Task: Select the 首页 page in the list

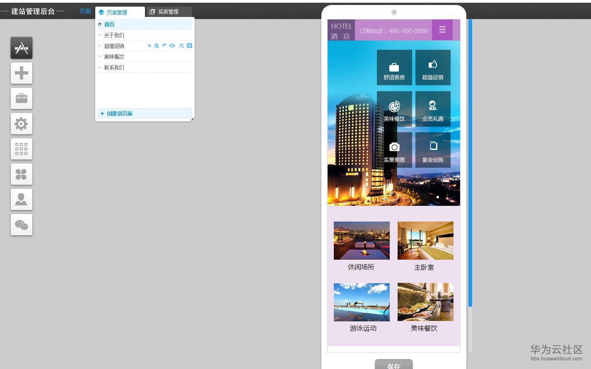Action: pos(145,24)
